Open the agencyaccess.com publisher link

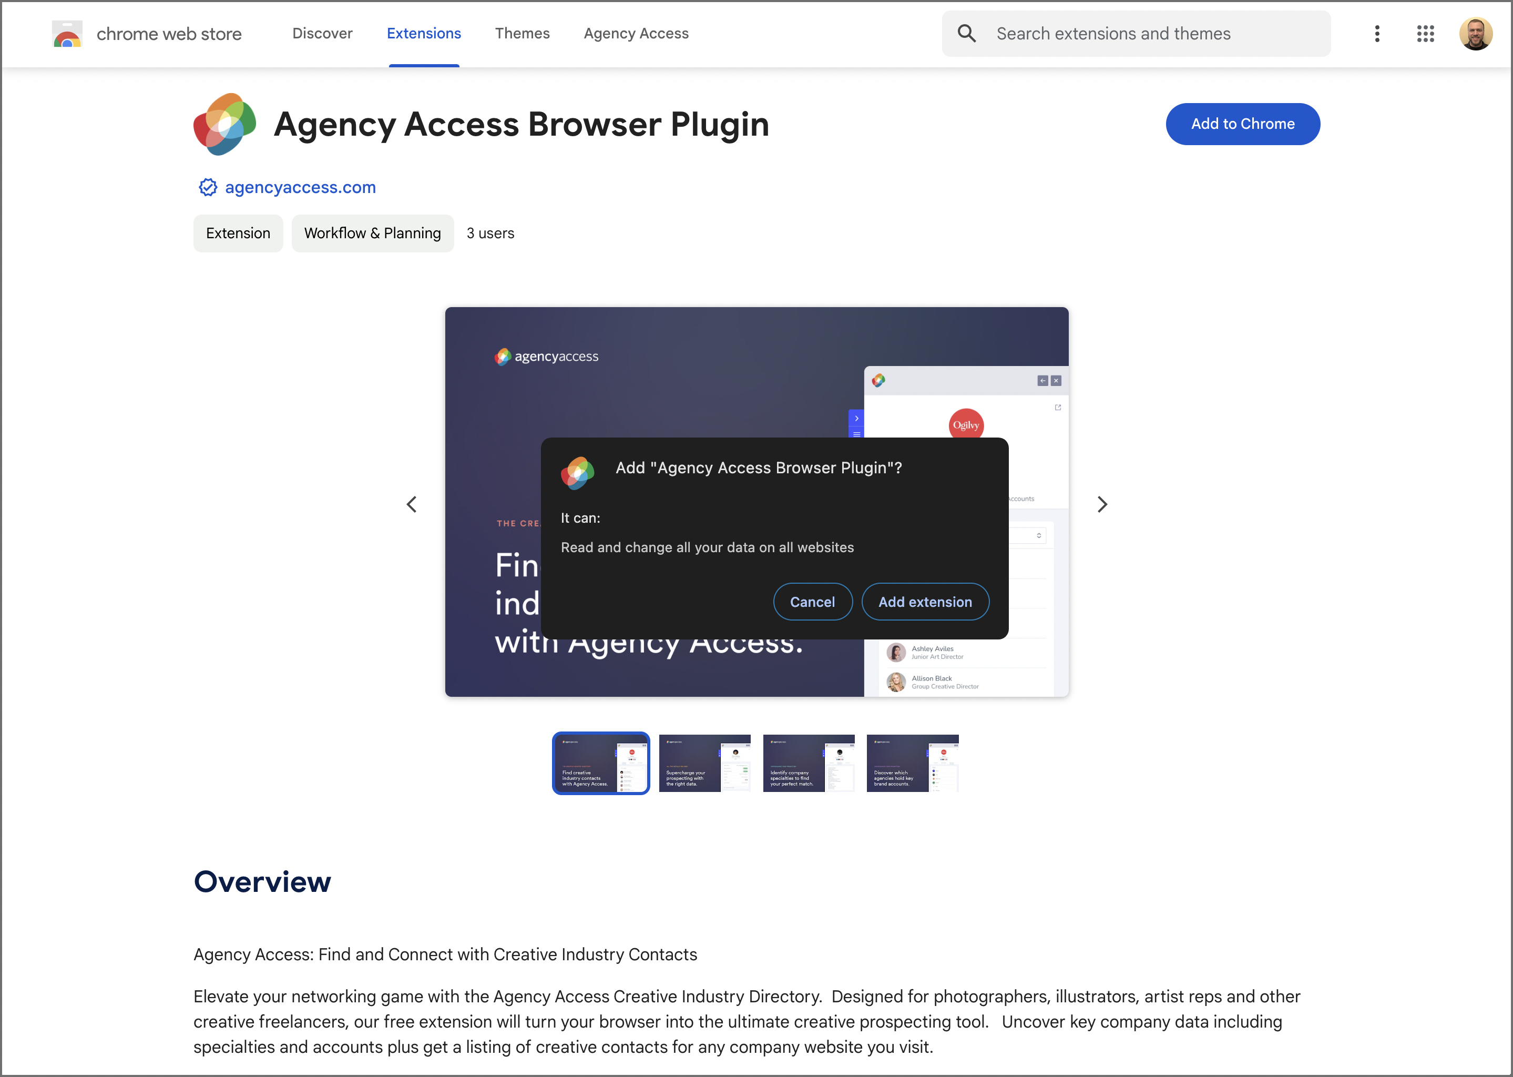pos(300,188)
